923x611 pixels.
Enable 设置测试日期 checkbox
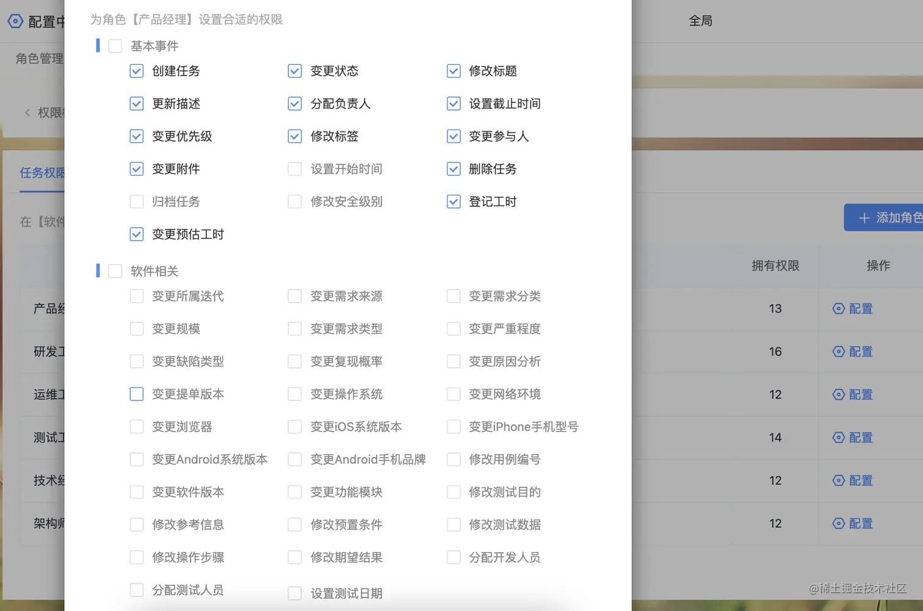pos(295,593)
